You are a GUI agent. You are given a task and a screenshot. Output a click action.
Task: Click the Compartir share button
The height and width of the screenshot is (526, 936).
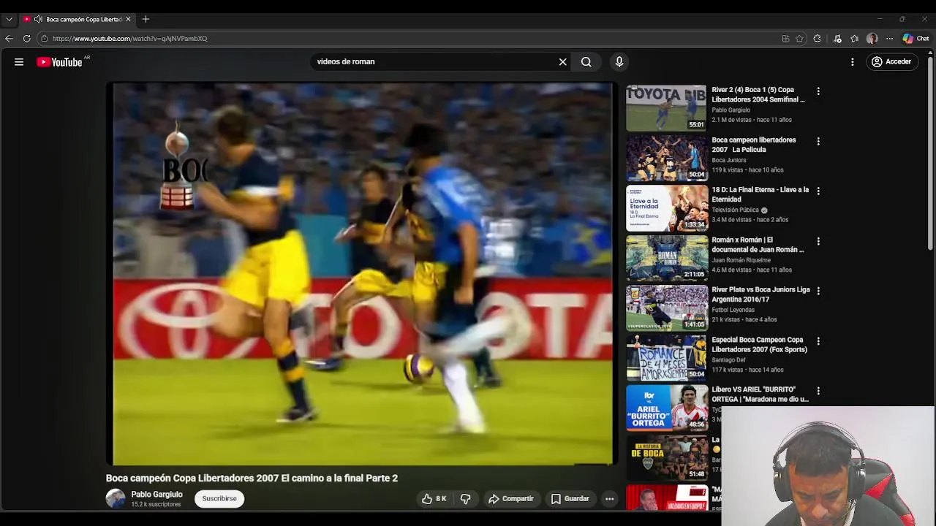pyautogui.click(x=511, y=499)
